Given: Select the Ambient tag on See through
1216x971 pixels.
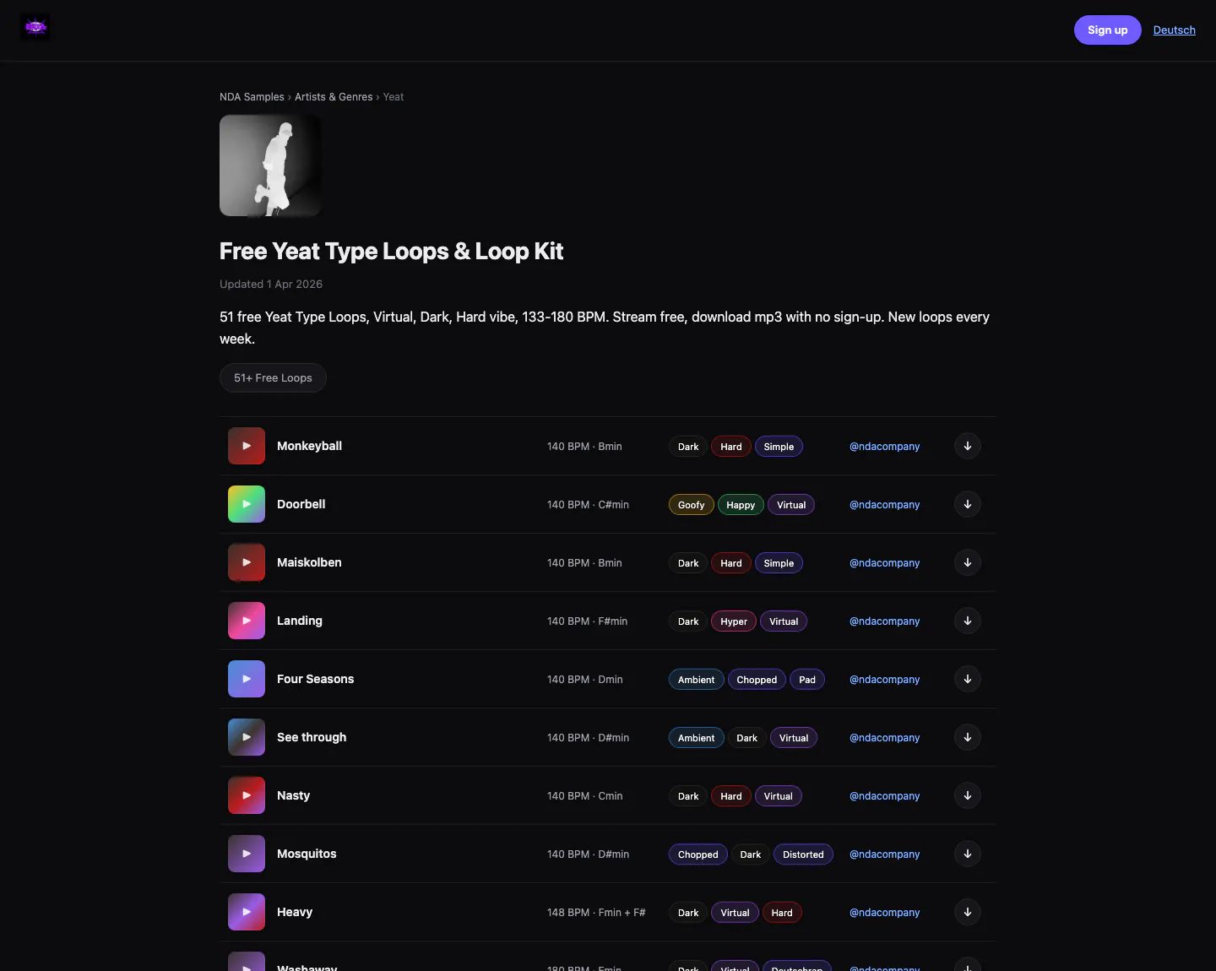Looking at the screenshot, I should (696, 738).
